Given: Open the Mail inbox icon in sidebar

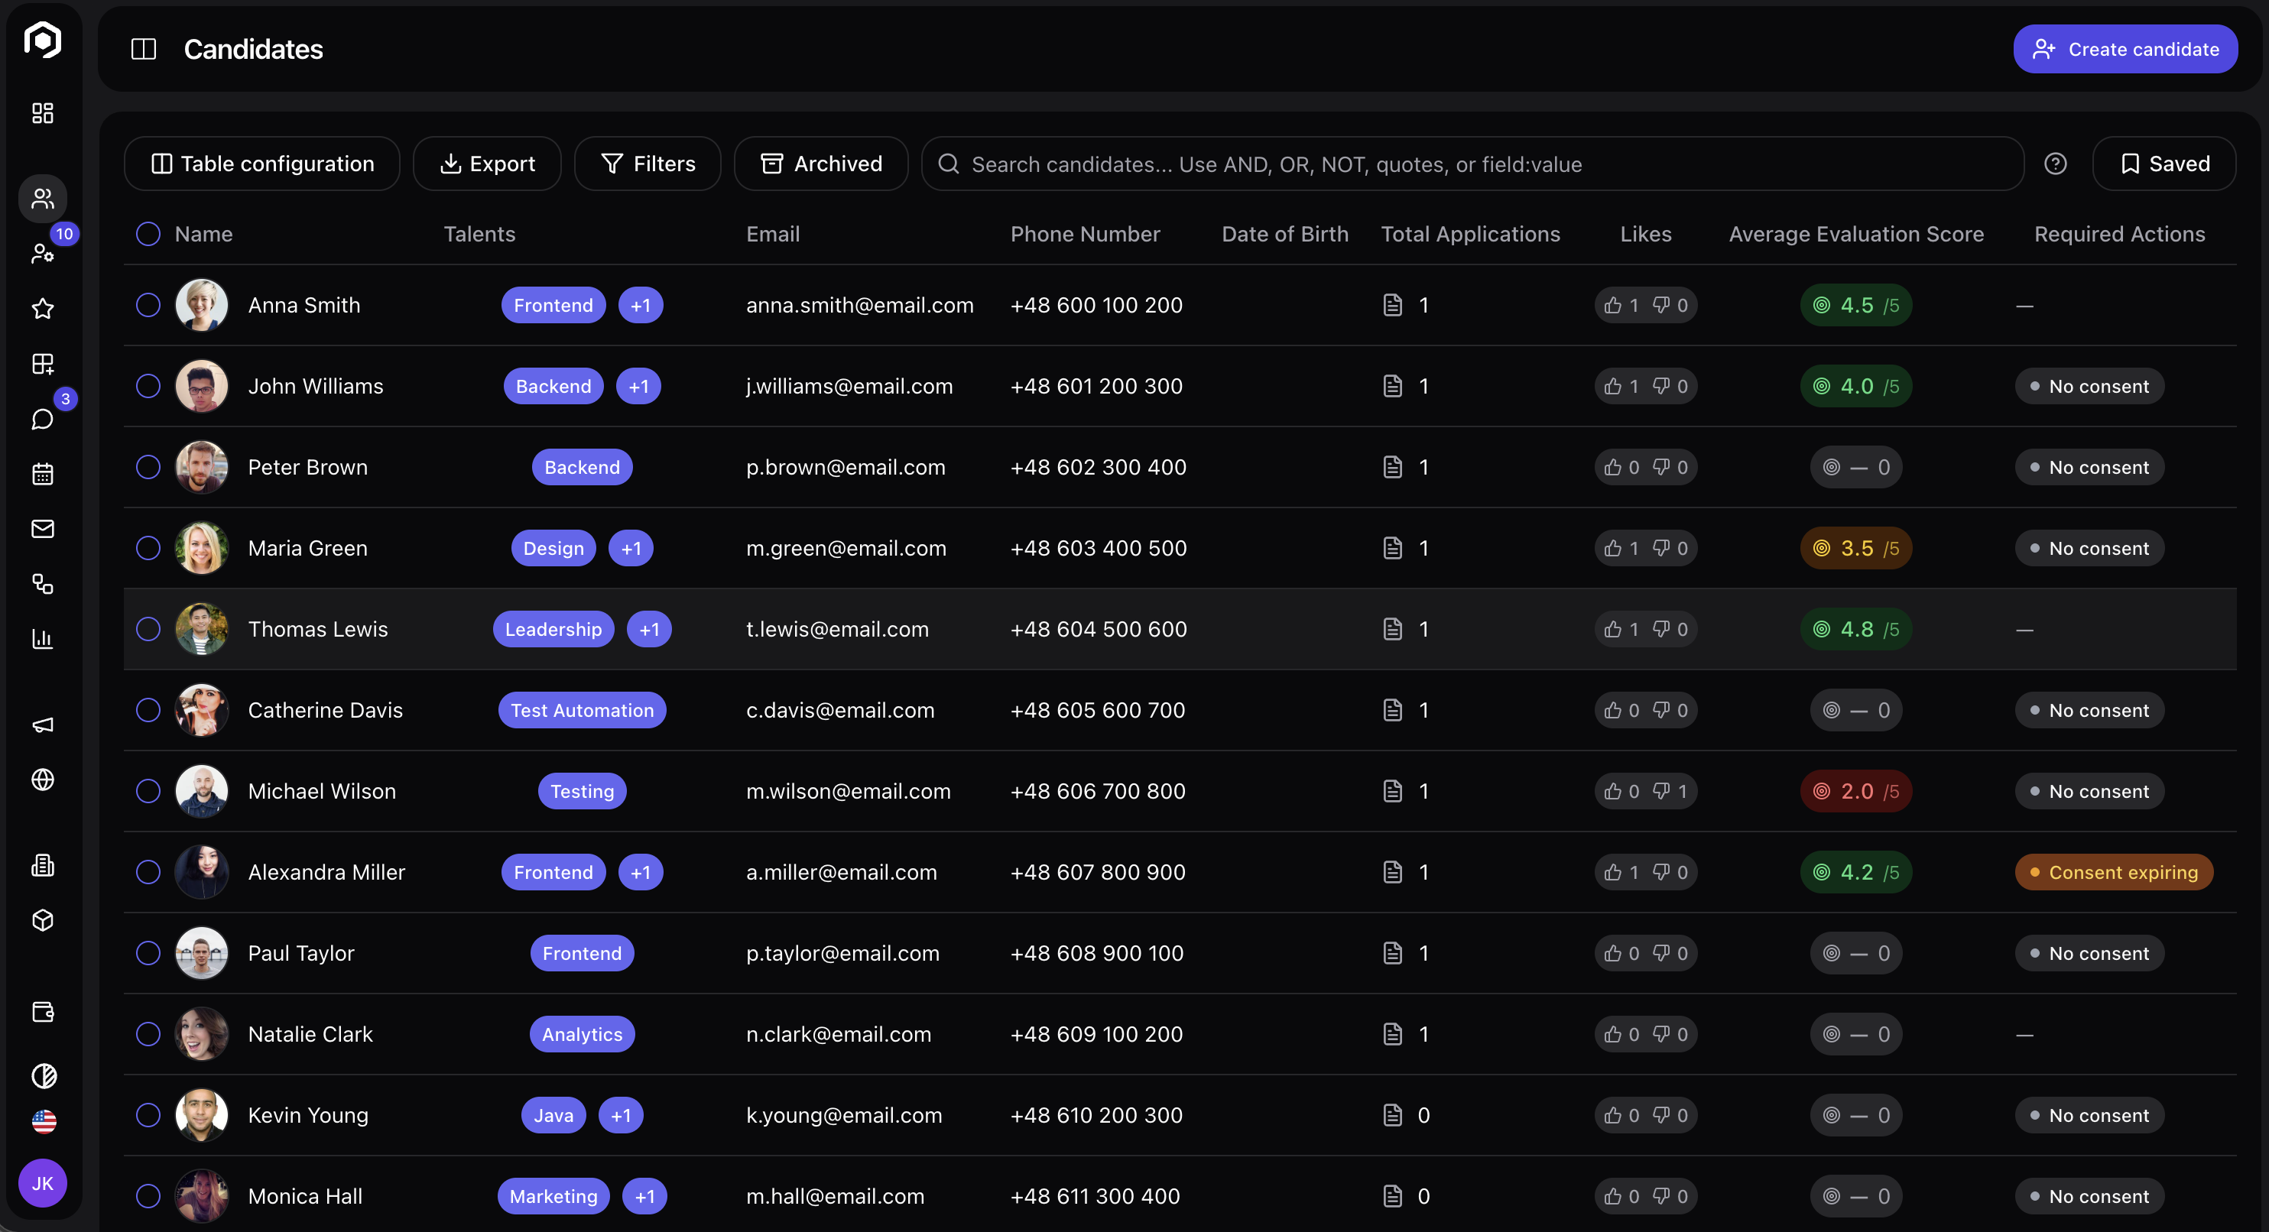Looking at the screenshot, I should coord(42,528).
